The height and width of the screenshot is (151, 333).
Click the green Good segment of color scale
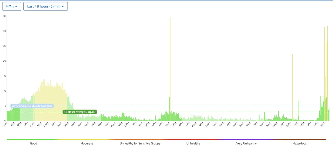tap(33, 139)
